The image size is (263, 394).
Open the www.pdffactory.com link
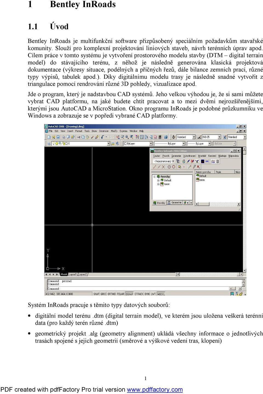(155, 390)
